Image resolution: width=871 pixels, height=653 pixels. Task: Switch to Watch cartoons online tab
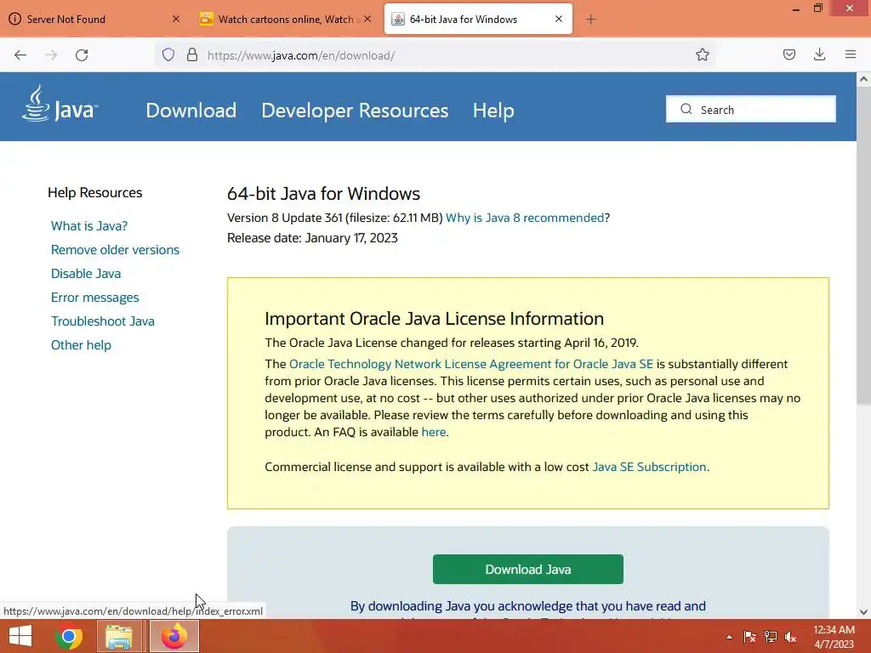click(285, 20)
